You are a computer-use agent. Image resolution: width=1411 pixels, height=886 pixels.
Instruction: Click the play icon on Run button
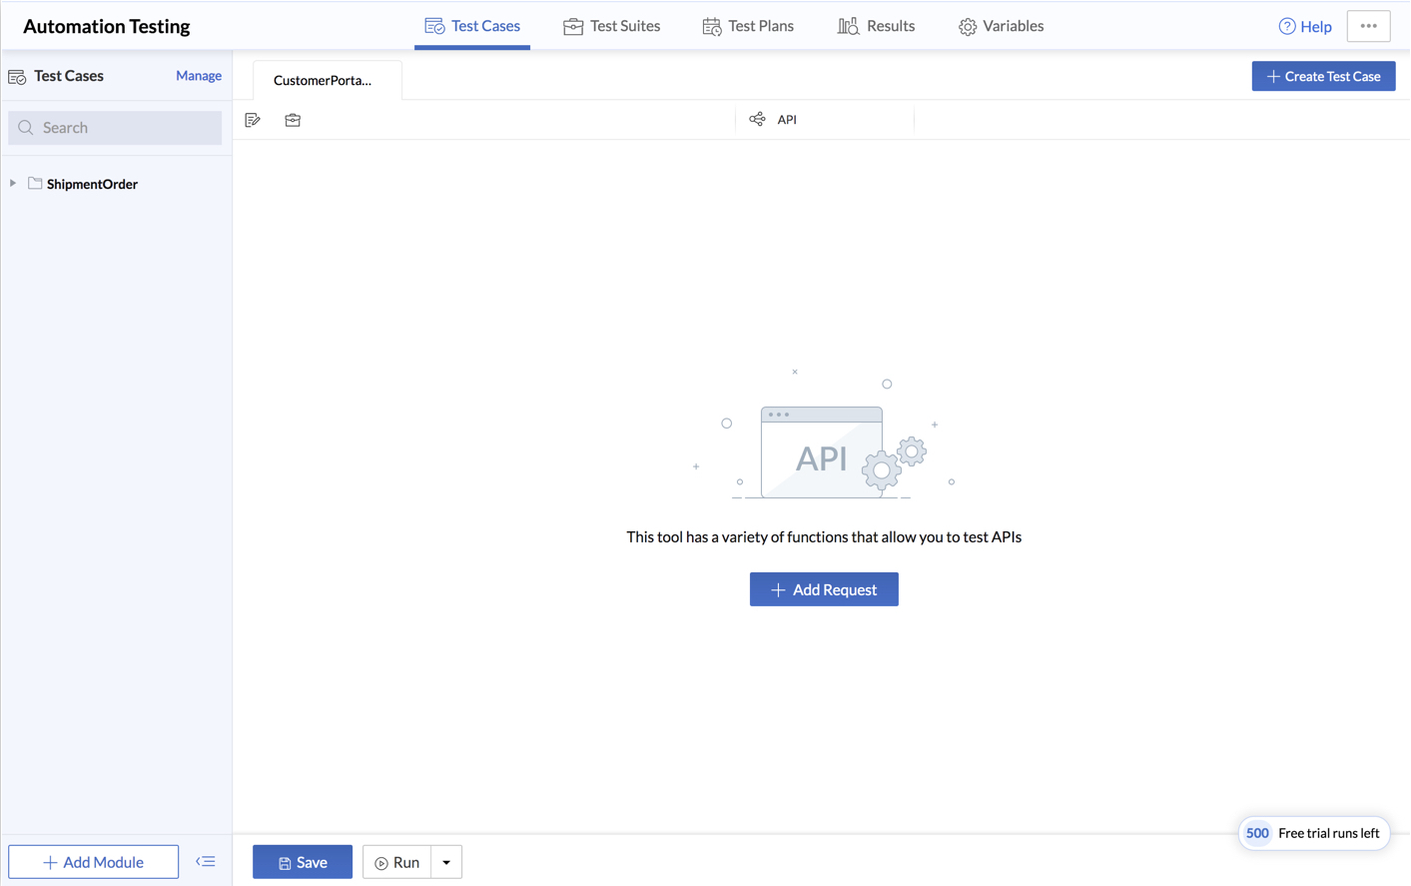(381, 863)
